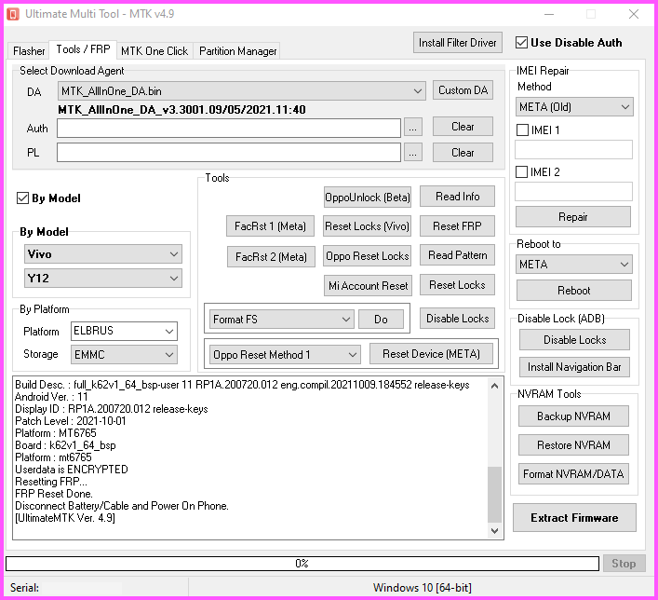658x600 pixels.
Task: Click the Ultimate Multi Tool app icon
Action: (13, 14)
